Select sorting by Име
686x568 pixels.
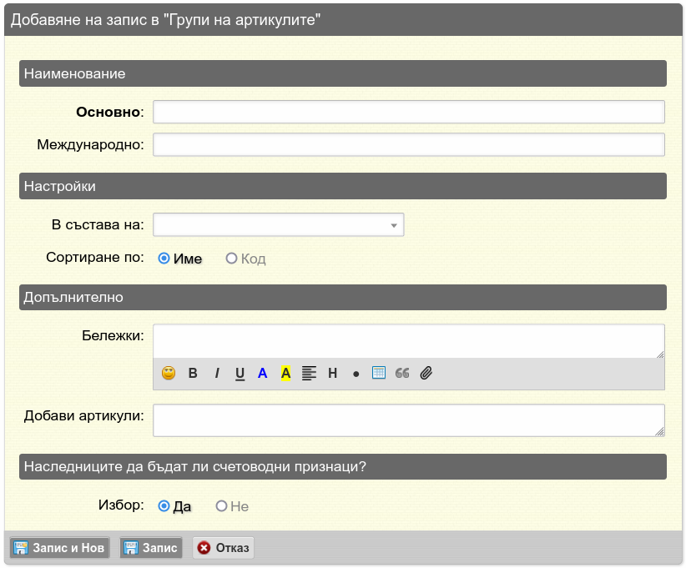(x=179, y=259)
